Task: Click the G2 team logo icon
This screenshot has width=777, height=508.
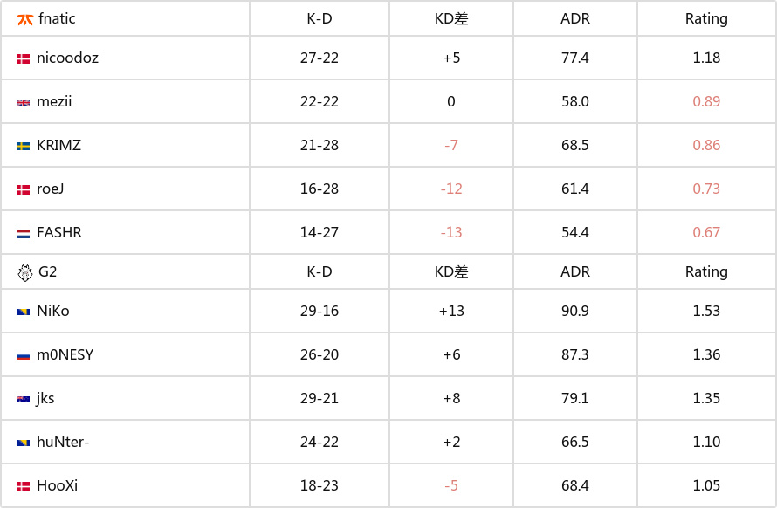Action: (24, 272)
